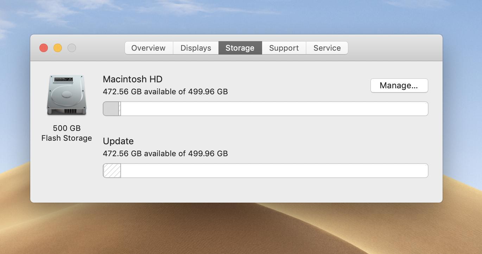Click available space text under Macintosh HD
The image size is (482, 254).
(x=165, y=91)
